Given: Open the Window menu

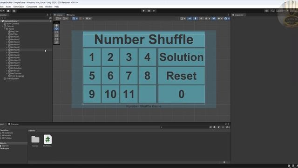Looking at the screenshot, I should (48, 7).
